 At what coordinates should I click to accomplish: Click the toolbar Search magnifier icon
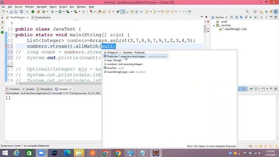point(247,12)
